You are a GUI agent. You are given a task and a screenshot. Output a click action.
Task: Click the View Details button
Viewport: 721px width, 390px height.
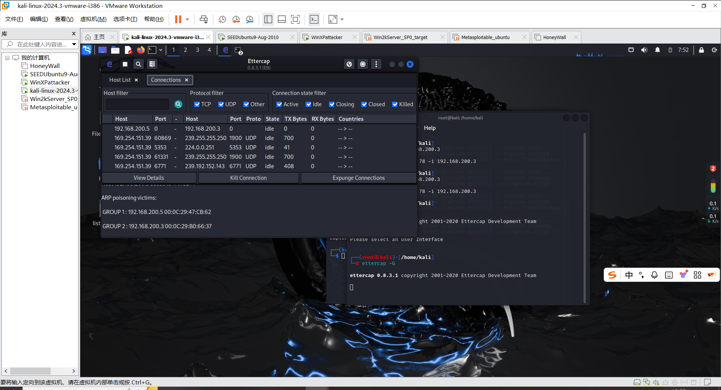[149, 178]
